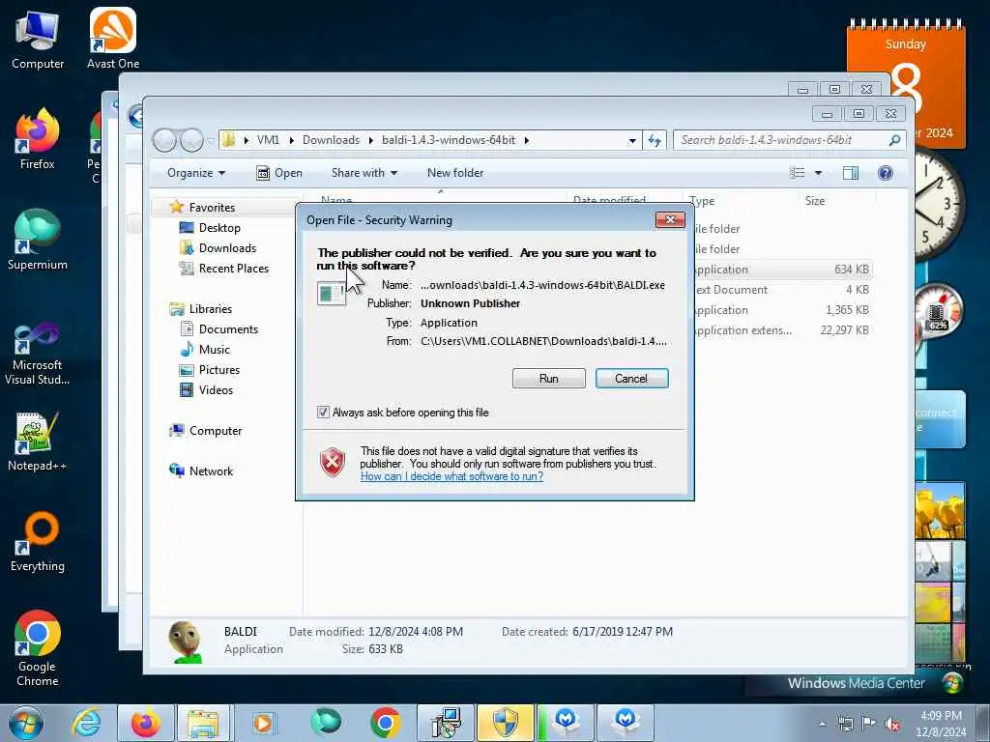The height and width of the screenshot is (742, 990).
Task: Open Google Chrome from the taskbar
Action: point(385,723)
